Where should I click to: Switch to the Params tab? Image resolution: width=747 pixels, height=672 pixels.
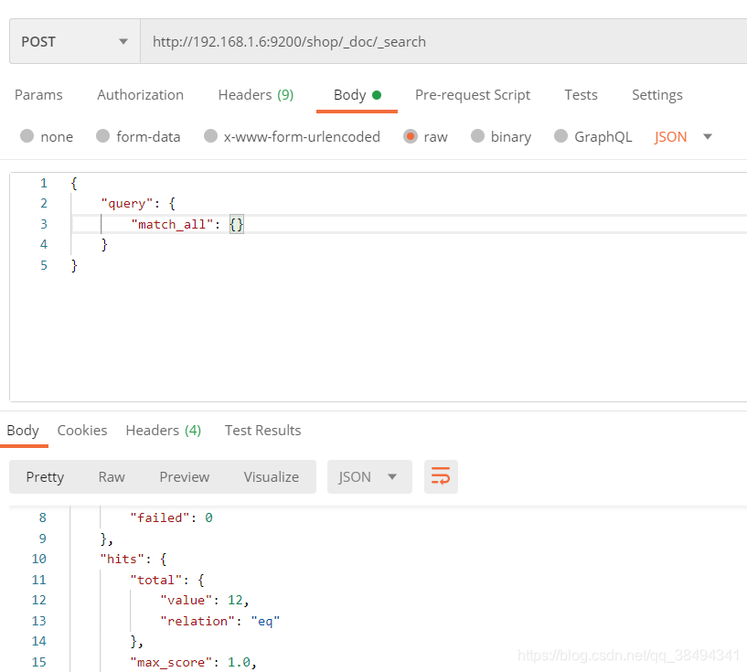coord(38,95)
